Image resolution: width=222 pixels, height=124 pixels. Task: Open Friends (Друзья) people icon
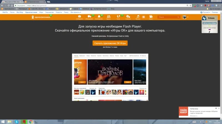[109, 17]
